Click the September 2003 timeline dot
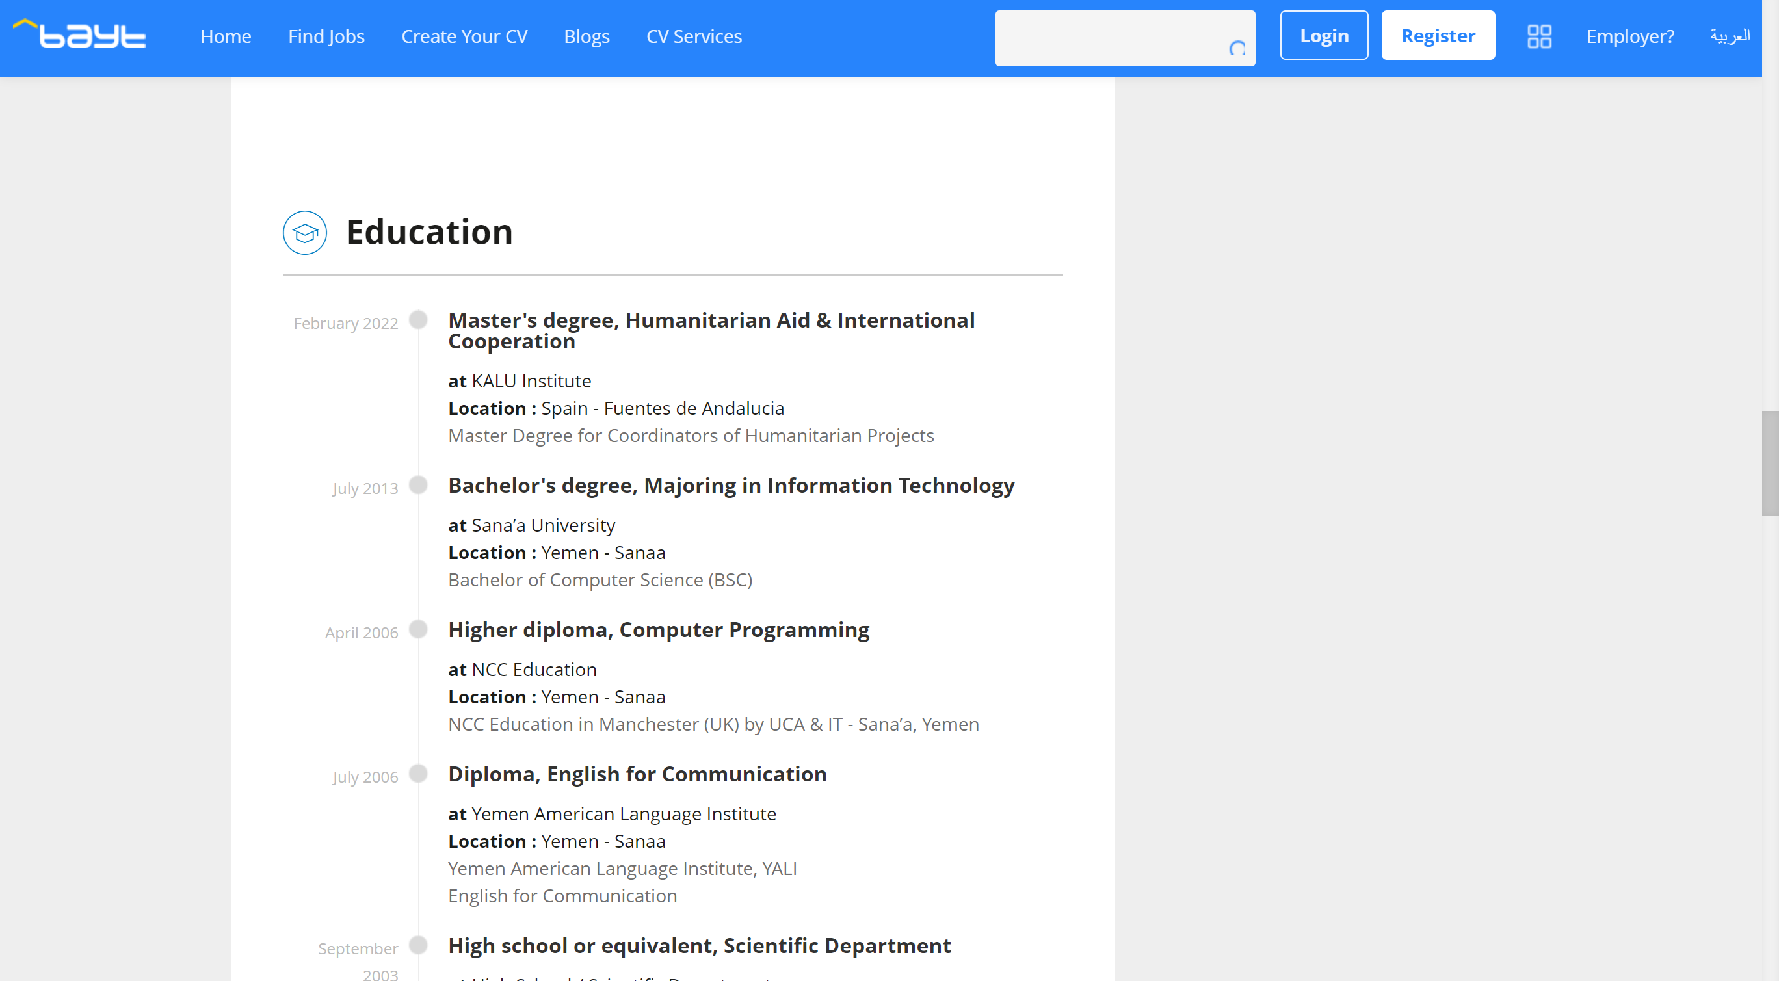This screenshot has width=1779, height=981. coord(418,945)
